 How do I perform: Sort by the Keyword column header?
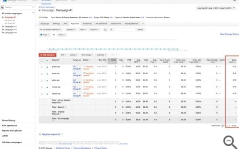[55, 60]
